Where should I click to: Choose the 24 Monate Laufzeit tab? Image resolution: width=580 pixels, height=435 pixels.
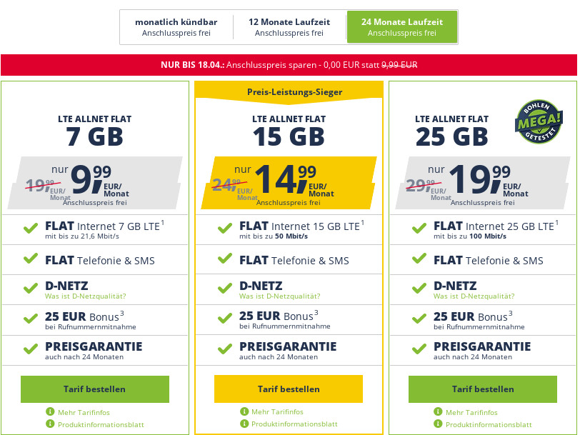[401, 27]
